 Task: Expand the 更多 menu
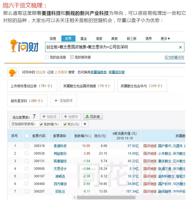(x=165, y=39)
